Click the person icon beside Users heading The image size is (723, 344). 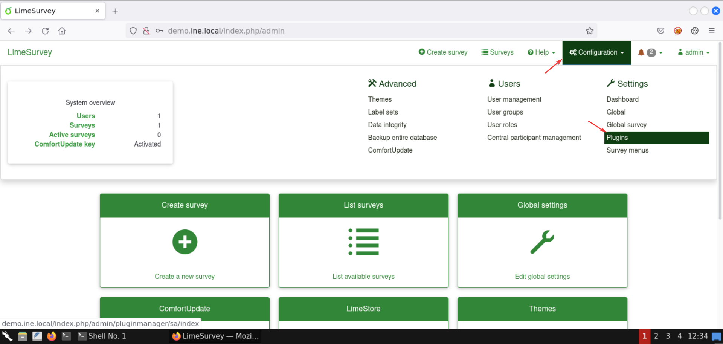click(x=492, y=83)
